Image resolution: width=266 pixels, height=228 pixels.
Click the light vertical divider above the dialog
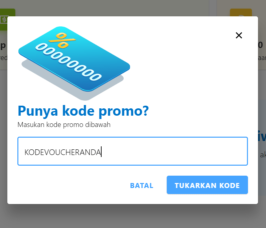pos(213,8)
